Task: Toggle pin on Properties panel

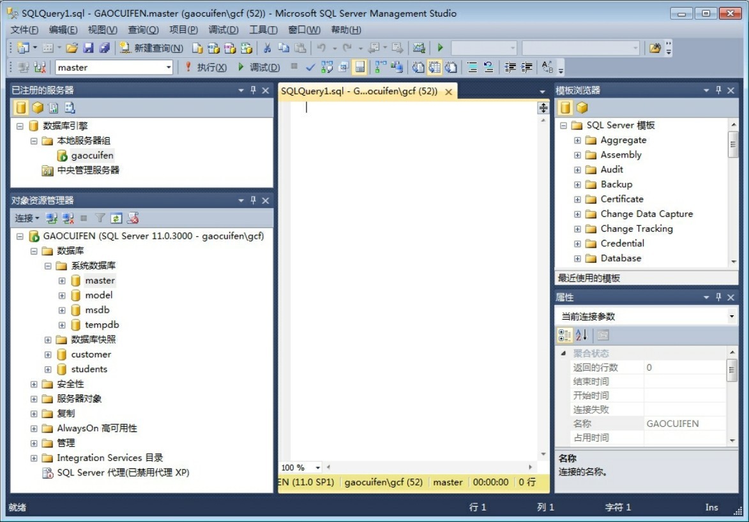Action: coord(718,297)
